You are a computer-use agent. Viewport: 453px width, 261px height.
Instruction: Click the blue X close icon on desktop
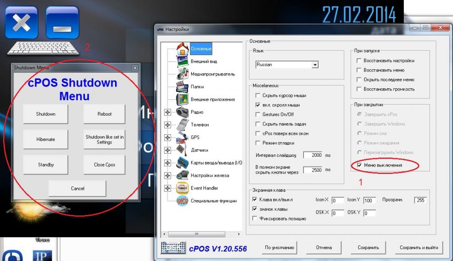point(21,23)
